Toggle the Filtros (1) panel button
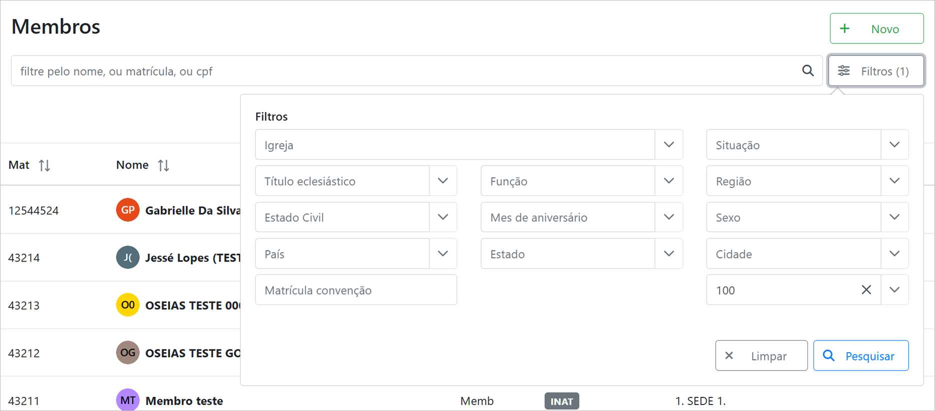Image resolution: width=935 pixels, height=411 pixels. [875, 71]
